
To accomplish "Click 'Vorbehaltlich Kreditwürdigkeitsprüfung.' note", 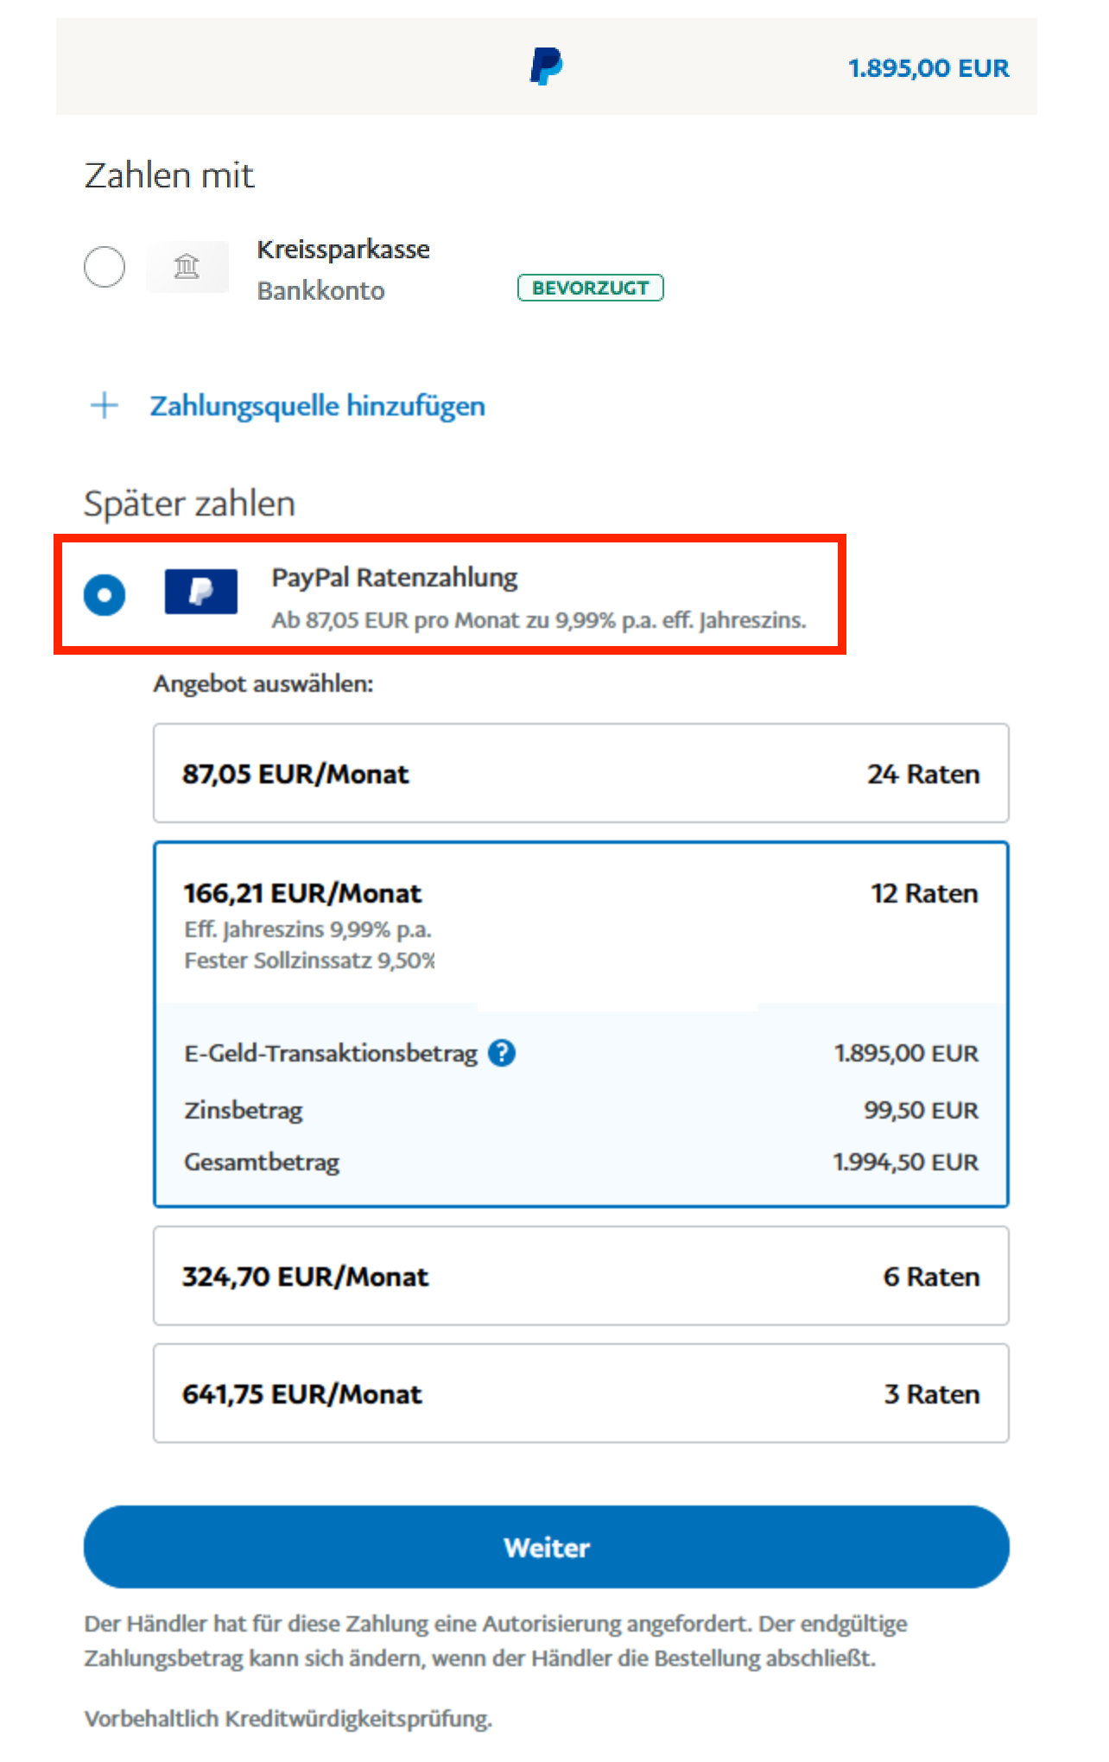I will coord(288,1718).
